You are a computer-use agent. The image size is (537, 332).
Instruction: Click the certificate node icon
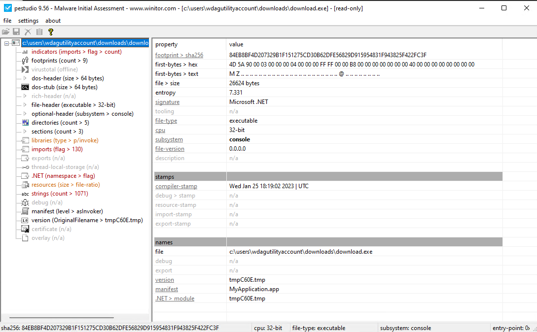pos(25,229)
